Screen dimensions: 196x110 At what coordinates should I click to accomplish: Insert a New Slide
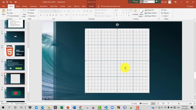coord(24,13)
